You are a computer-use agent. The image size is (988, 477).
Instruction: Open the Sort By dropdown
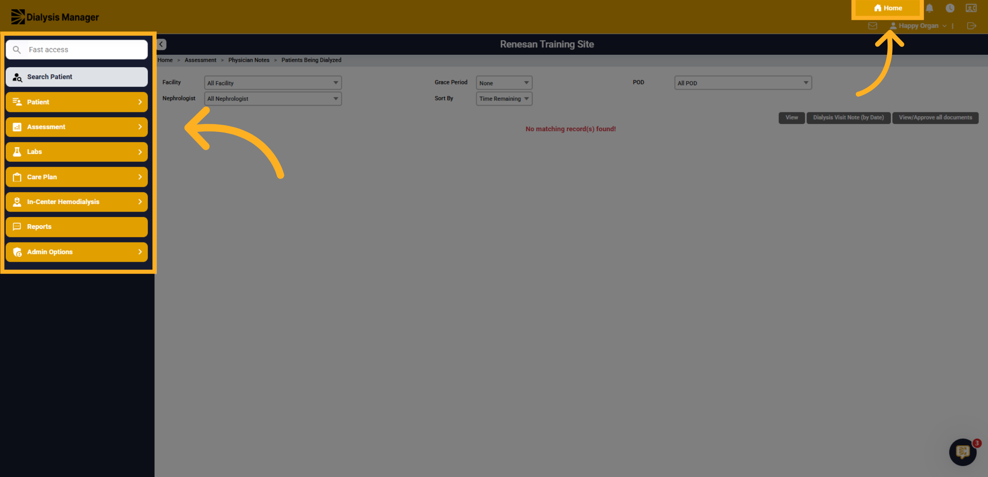pos(504,99)
